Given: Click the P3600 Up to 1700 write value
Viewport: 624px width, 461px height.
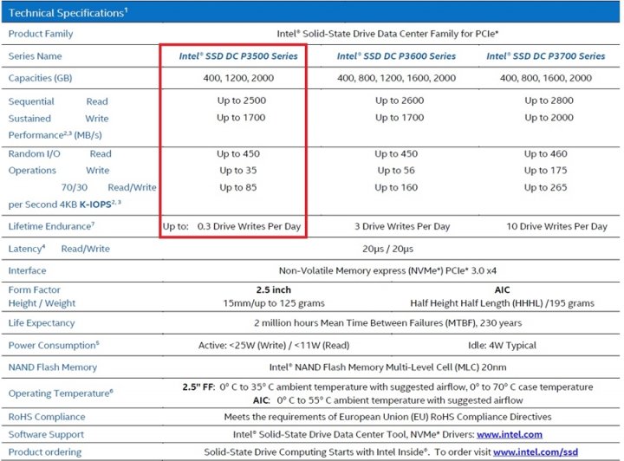Looking at the screenshot, I should [x=400, y=118].
